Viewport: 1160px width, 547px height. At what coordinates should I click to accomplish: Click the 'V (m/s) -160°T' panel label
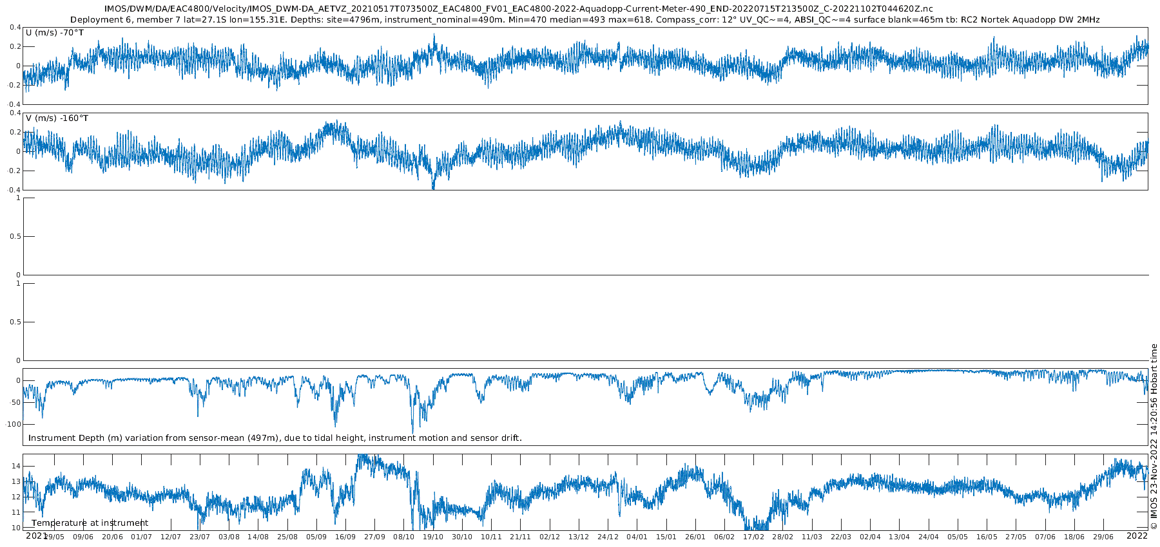[57, 118]
